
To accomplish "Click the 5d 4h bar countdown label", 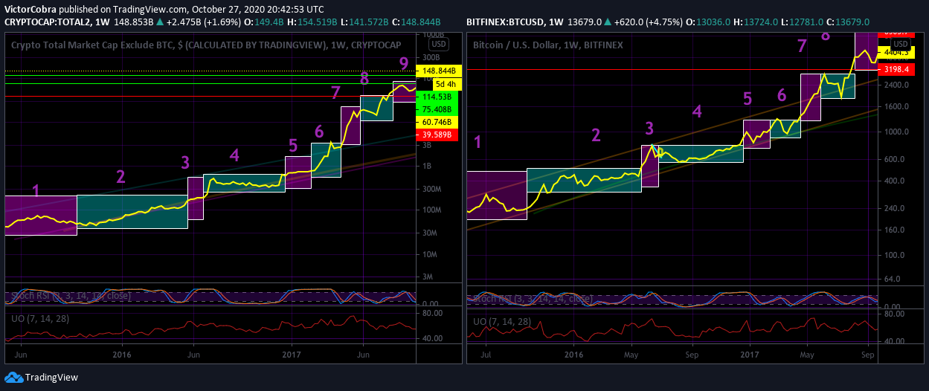I will pos(448,84).
